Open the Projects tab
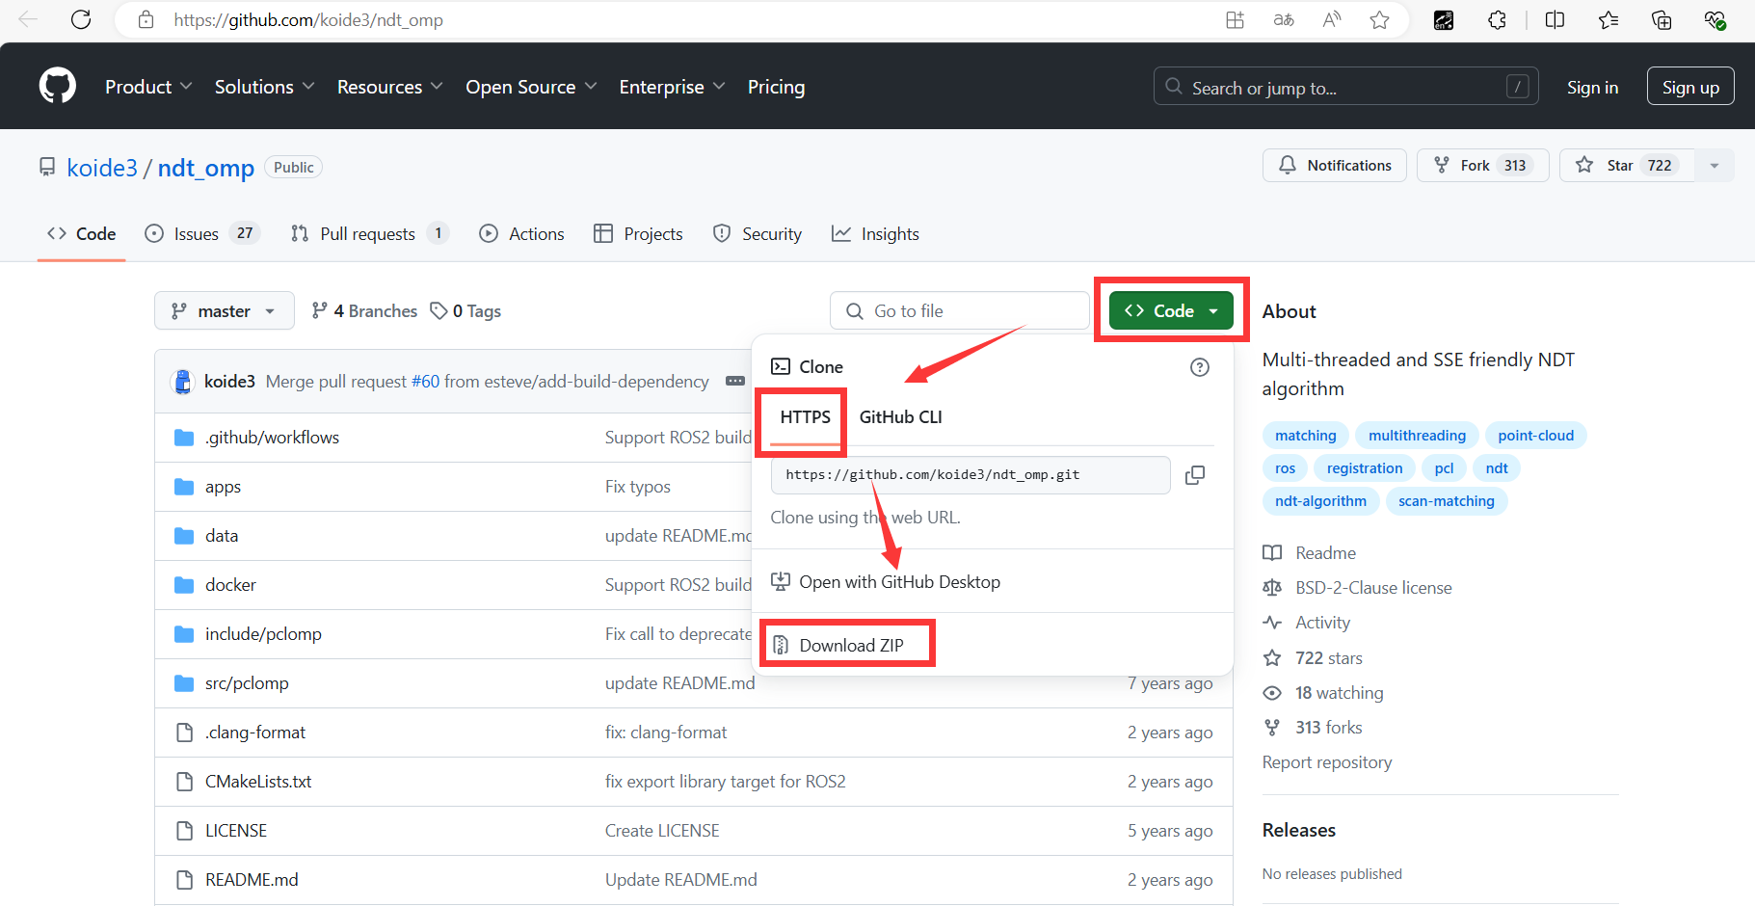Screen dimensions: 1755x906 638,233
